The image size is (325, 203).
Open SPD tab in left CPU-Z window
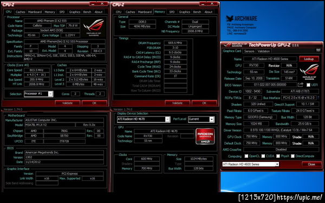(x=62, y=12)
